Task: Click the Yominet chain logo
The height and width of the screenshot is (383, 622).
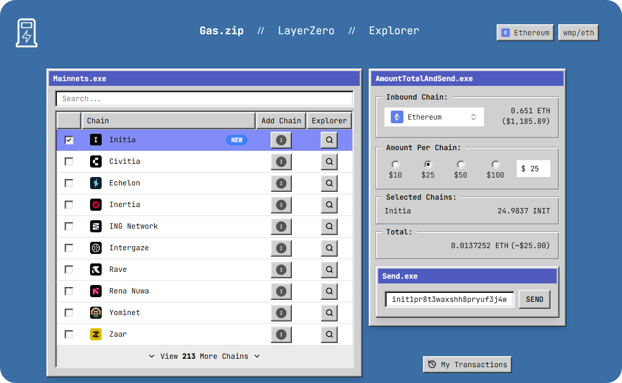Action: click(95, 313)
